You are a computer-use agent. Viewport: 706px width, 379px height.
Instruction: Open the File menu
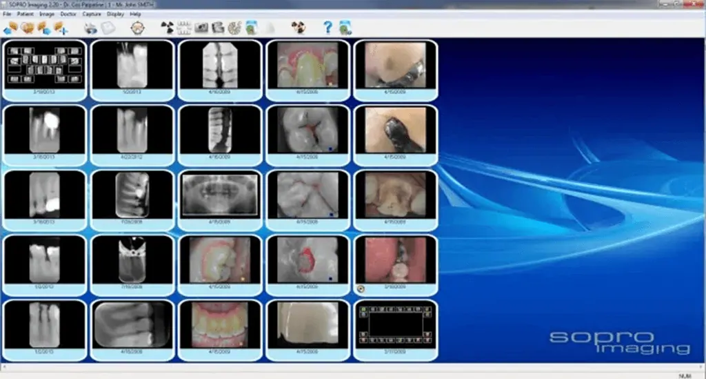point(7,14)
